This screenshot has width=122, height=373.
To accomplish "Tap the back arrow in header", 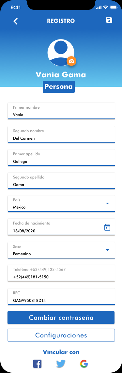I will click(x=15, y=21).
